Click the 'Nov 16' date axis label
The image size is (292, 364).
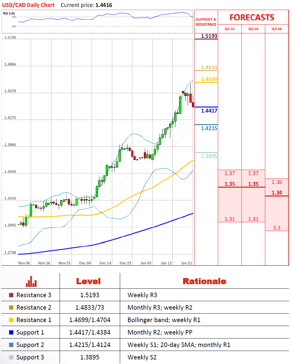point(44,263)
